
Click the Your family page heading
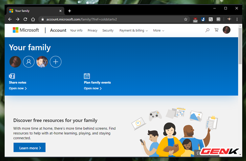[x=30, y=48]
